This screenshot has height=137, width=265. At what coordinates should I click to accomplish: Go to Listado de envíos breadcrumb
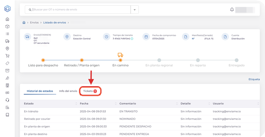coord(55,23)
